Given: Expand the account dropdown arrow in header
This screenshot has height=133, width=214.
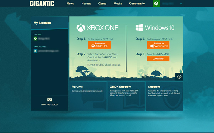Looking at the screenshot, I should click(x=181, y=4).
